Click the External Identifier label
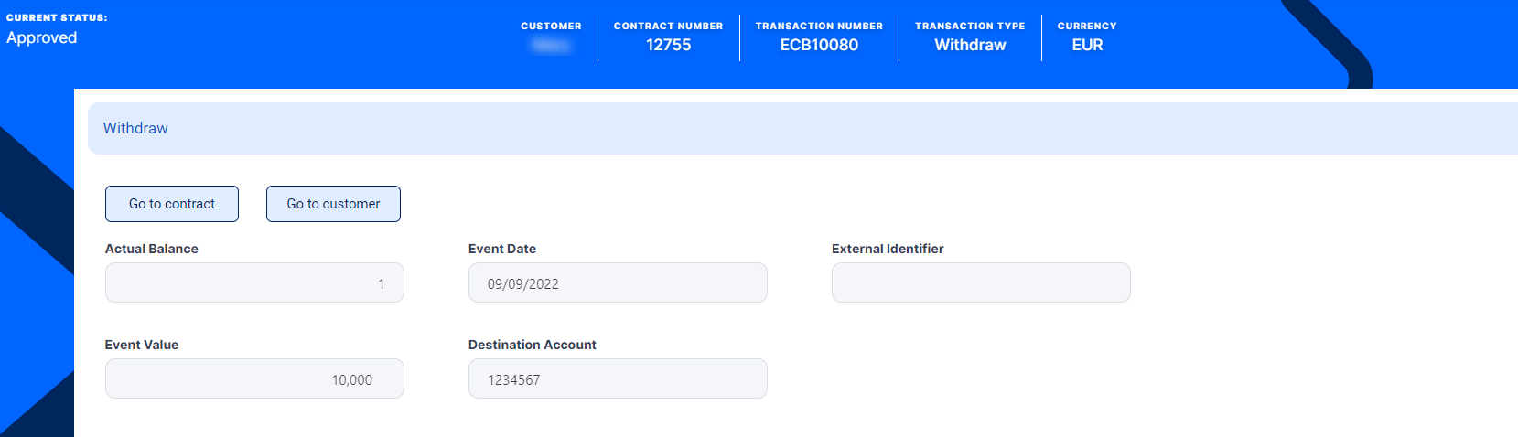The image size is (1518, 437). [888, 249]
